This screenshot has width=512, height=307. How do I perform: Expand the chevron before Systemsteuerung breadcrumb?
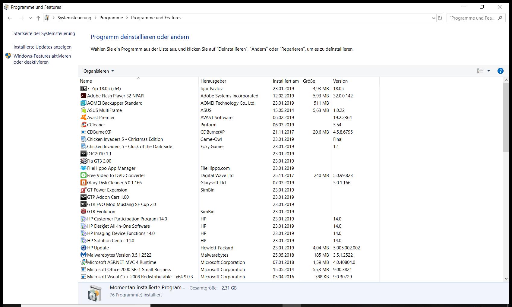[x=54, y=18]
